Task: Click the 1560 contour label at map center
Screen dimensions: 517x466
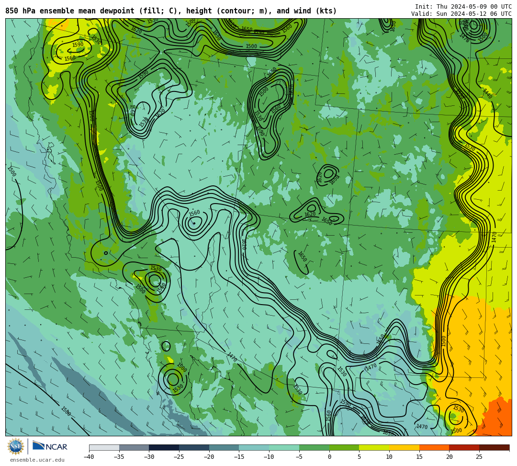Action: (x=194, y=213)
